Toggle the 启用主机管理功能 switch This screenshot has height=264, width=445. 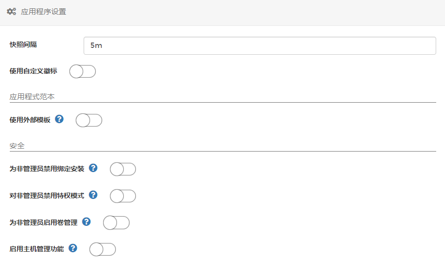pos(102,249)
